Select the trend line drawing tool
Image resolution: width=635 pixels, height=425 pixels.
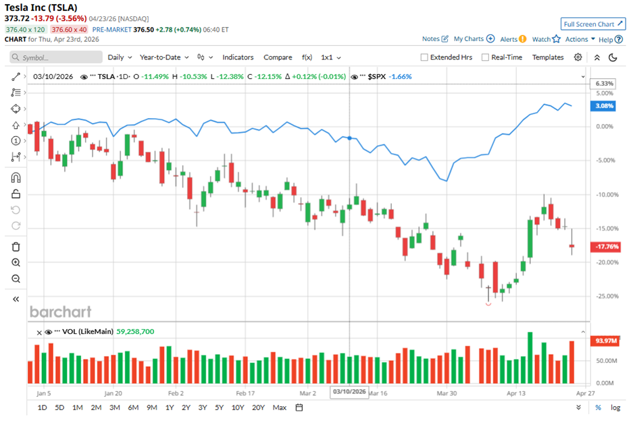(x=16, y=77)
